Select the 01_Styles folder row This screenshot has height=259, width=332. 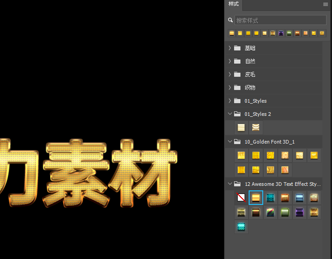[255, 100]
